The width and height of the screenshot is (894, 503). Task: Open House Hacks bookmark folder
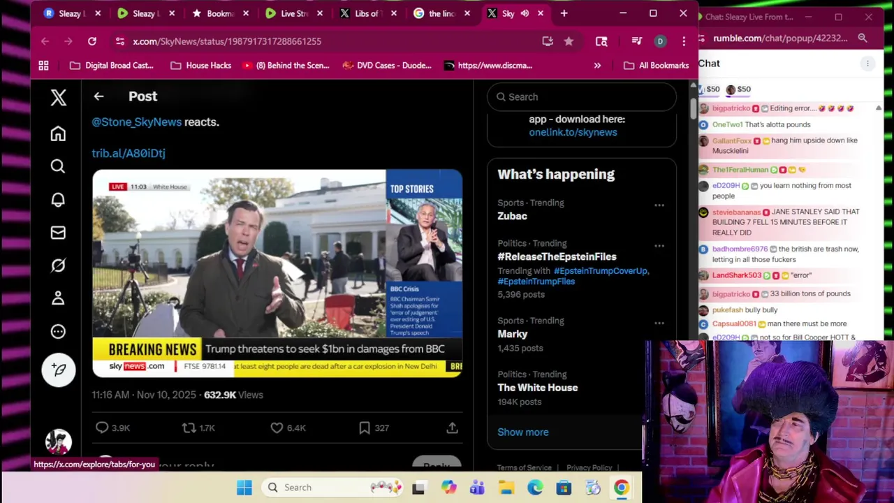(201, 66)
